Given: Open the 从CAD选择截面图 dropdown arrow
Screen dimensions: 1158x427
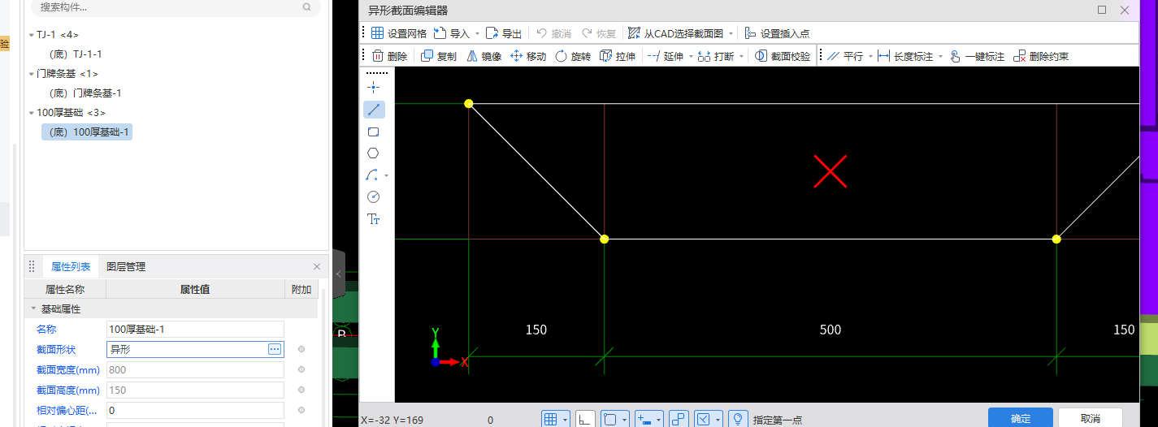Looking at the screenshot, I should [731, 34].
